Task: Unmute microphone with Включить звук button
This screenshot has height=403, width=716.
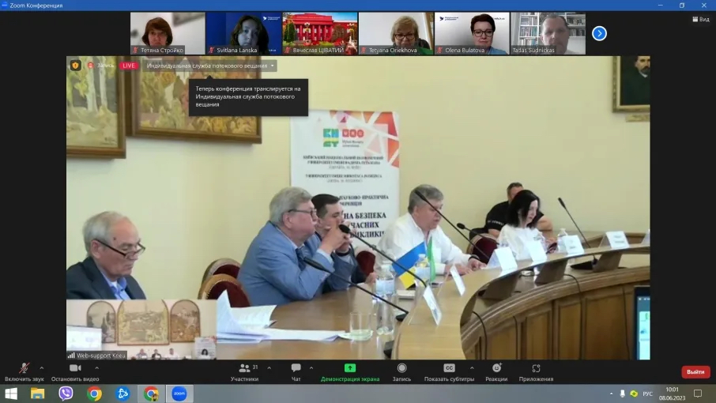Action: pos(24,369)
